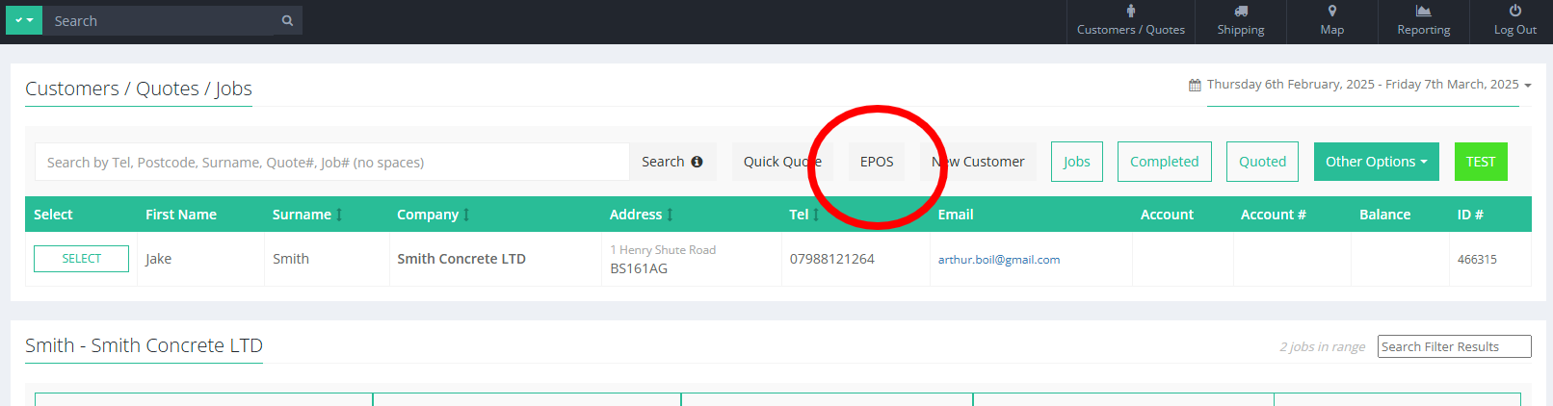Click the 2 jobs in range text

[x=1323, y=346]
